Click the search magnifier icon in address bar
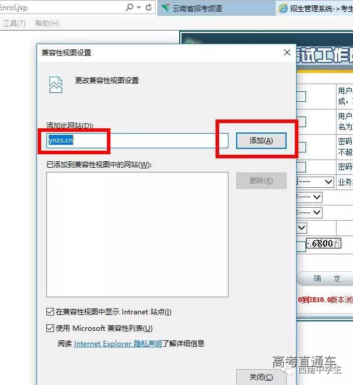This screenshot has height=385, width=353. (x=130, y=8)
